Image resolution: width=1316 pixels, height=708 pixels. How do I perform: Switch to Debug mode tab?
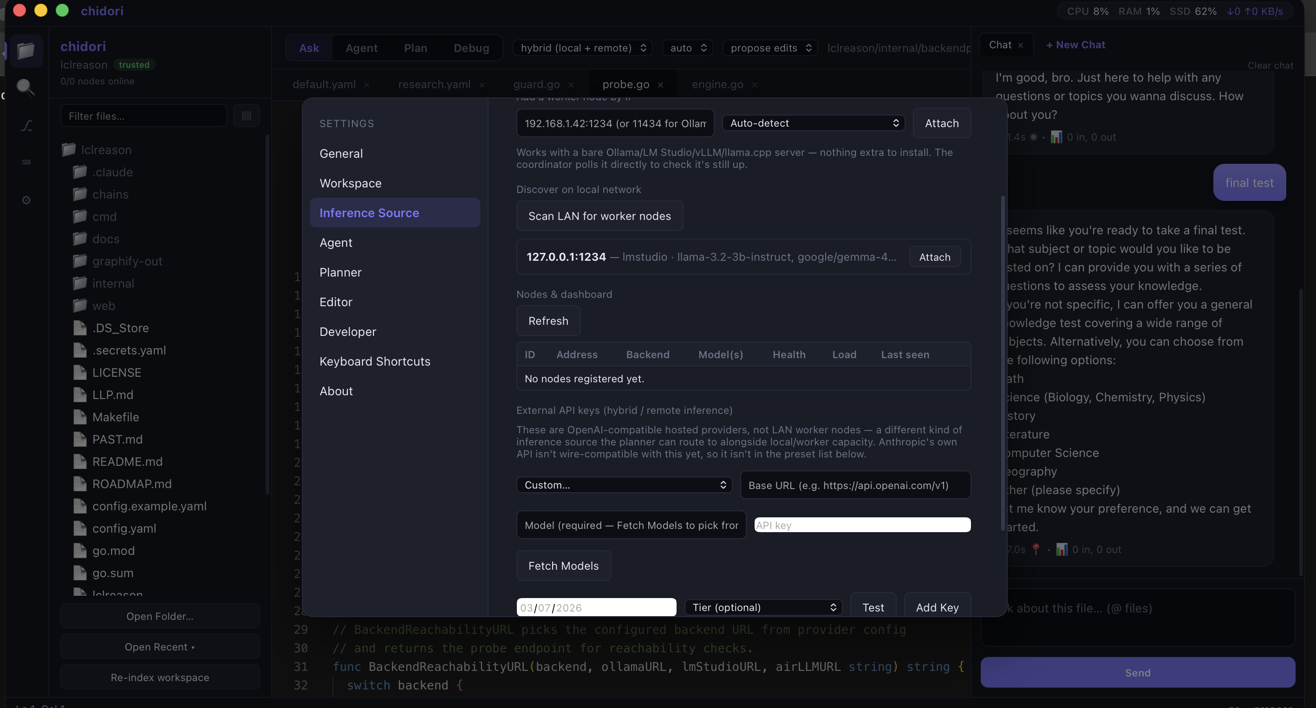[x=471, y=48]
